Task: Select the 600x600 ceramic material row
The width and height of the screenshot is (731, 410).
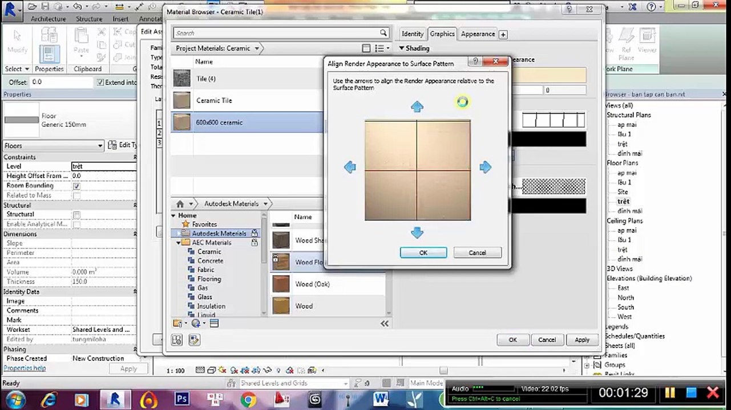Action: point(248,122)
